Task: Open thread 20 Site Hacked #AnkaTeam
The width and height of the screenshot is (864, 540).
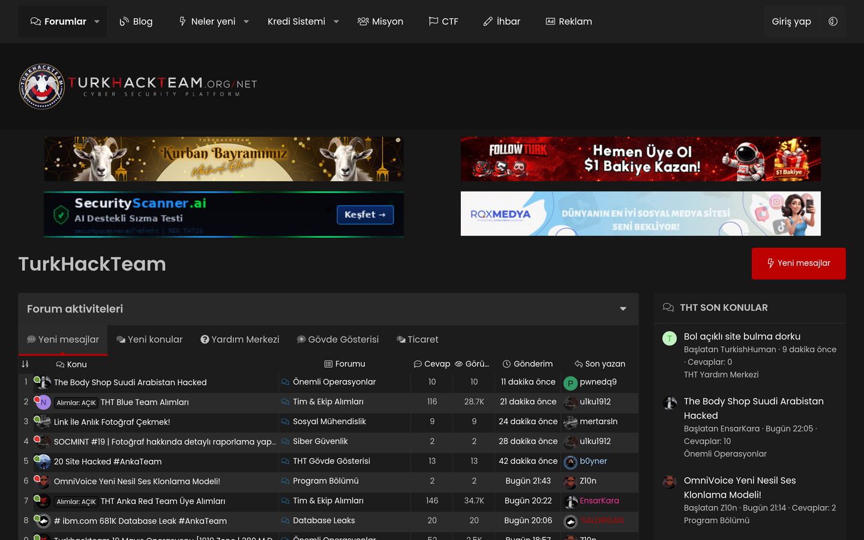Action: [x=108, y=462]
